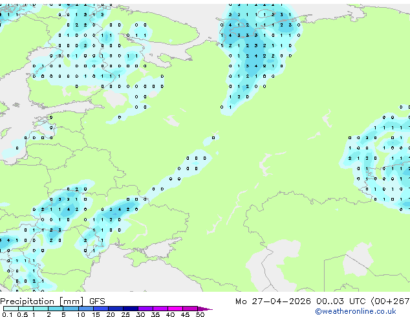
Task: Click the '50' legend scale label
Action: (x=200, y=314)
